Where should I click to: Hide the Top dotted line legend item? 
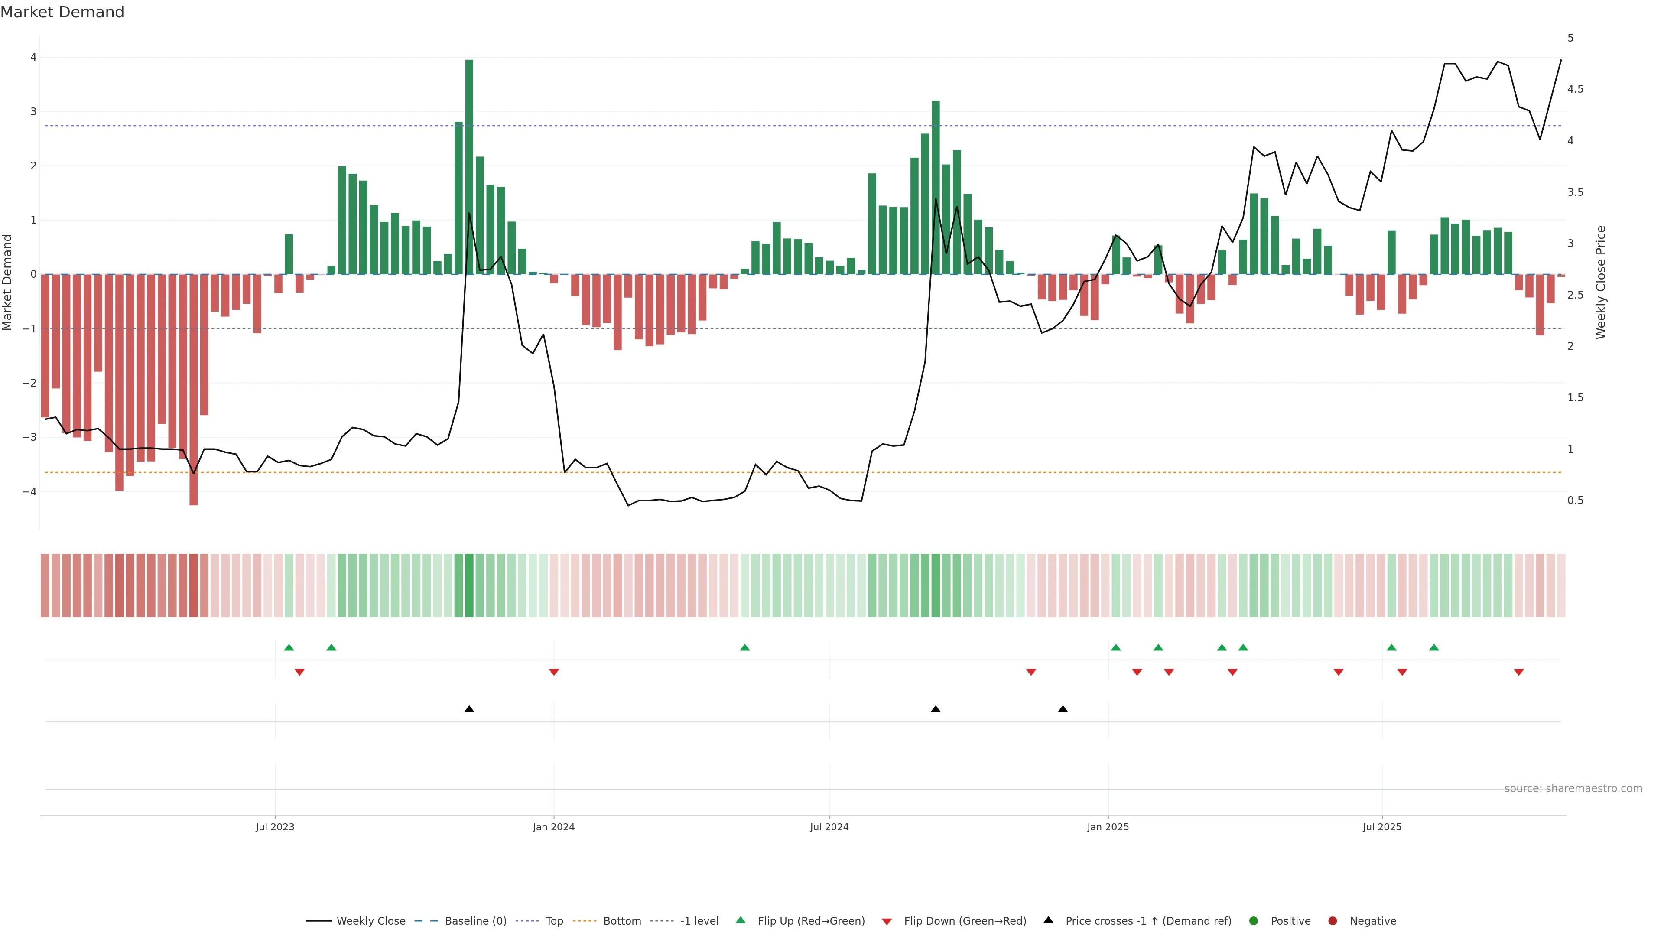click(554, 921)
